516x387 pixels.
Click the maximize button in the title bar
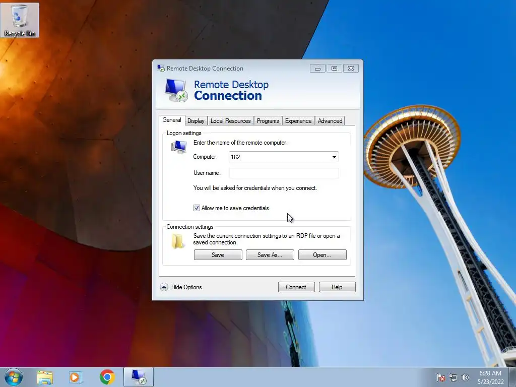(x=334, y=69)
